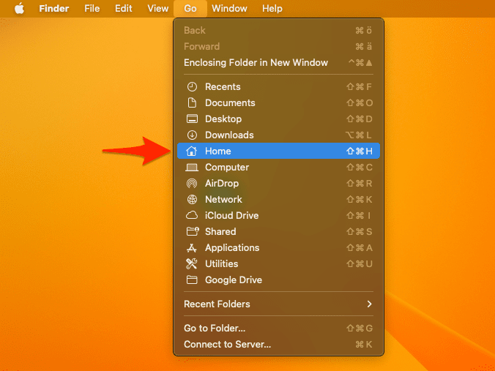The height and width of the screenshot is (371, 495).
Task: Choose Connect to Server… option
Action: tap(227, 345)
